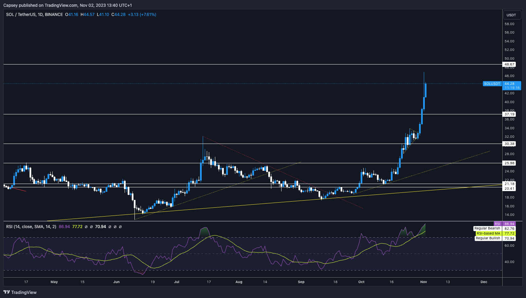Select the blue SOLUSDT price label on the scale
This screenshot has height=298, width=526.
[x=492, y=83]
